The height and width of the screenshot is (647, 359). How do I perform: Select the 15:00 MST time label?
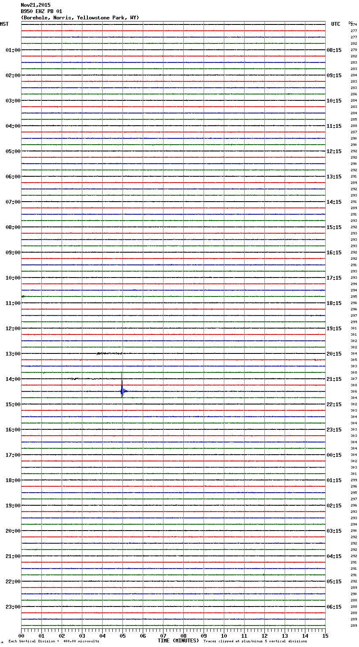13,404
